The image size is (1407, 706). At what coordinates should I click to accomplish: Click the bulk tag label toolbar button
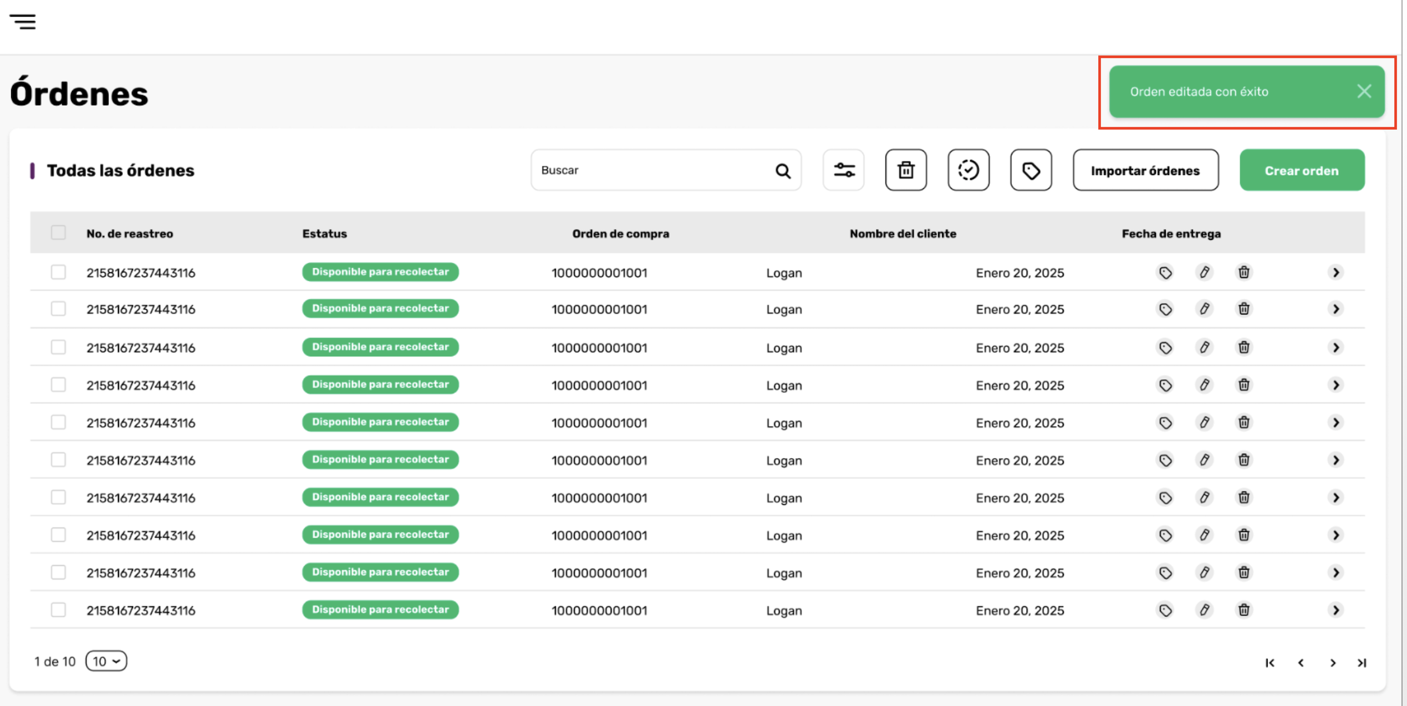(x=1031, y=170)
